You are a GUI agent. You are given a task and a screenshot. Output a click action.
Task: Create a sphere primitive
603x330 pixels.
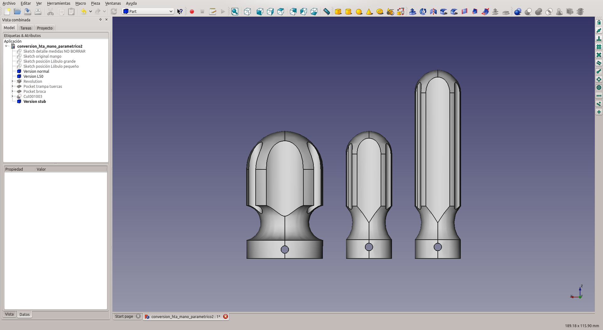pos(359,12)
